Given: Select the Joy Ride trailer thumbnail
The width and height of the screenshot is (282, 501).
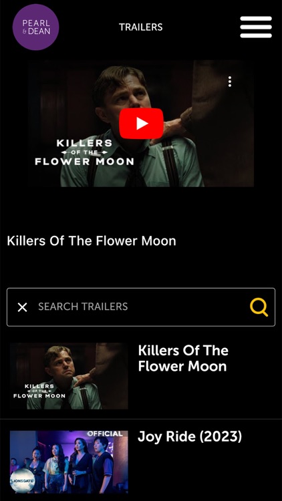Looking at the screenshot, I should point(69,462).
